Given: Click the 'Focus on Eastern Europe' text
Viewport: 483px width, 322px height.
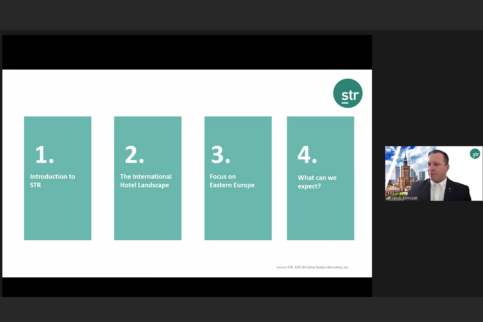Looking at the screenshot, I should tap(232, 181).
